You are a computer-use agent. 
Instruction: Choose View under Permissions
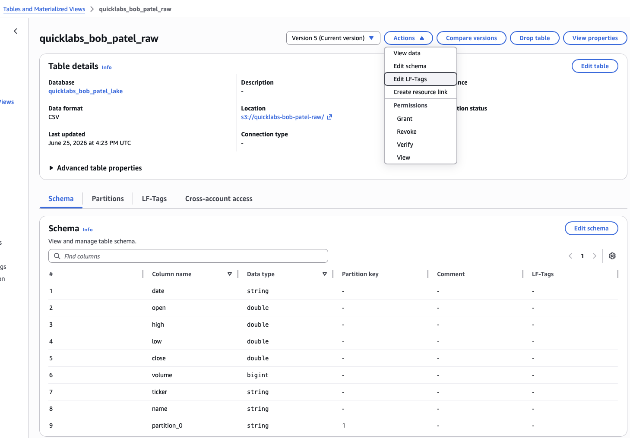(x=420, y=158)
